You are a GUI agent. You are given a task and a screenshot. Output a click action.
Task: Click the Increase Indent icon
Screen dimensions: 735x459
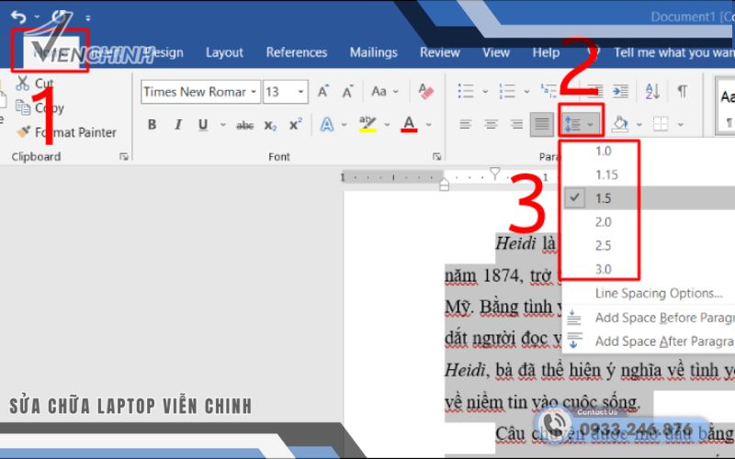tap(620, 91)
